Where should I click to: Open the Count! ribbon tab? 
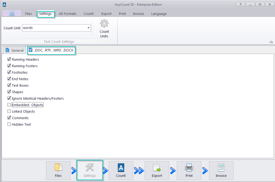(x=89, y=14)
